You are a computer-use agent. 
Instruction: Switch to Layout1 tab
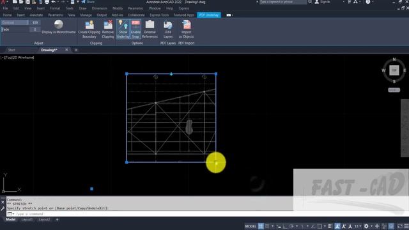click(x=27, y=220)
